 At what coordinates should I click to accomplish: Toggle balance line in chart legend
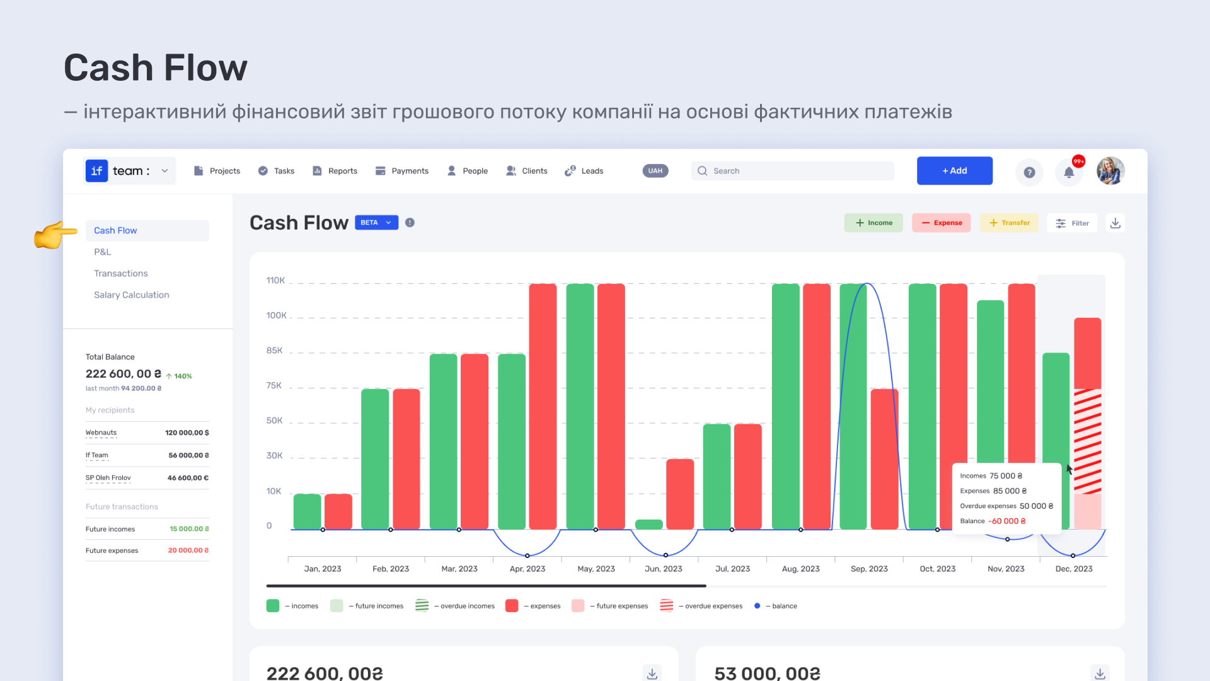click(776, 606)
